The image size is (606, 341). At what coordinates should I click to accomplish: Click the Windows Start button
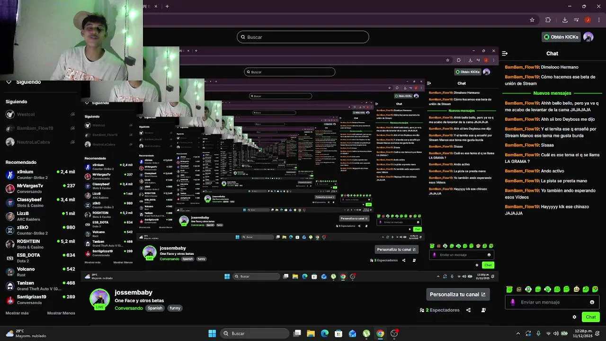(212, 333)
